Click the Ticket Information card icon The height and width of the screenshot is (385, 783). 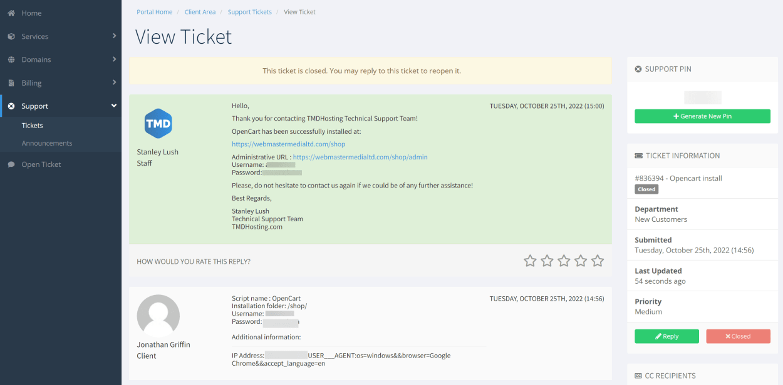638,156
